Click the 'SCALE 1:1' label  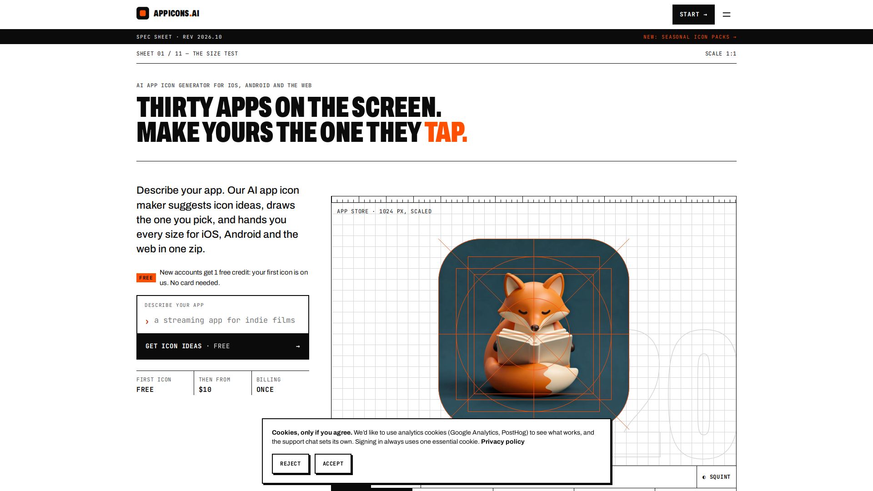(721, 54)
